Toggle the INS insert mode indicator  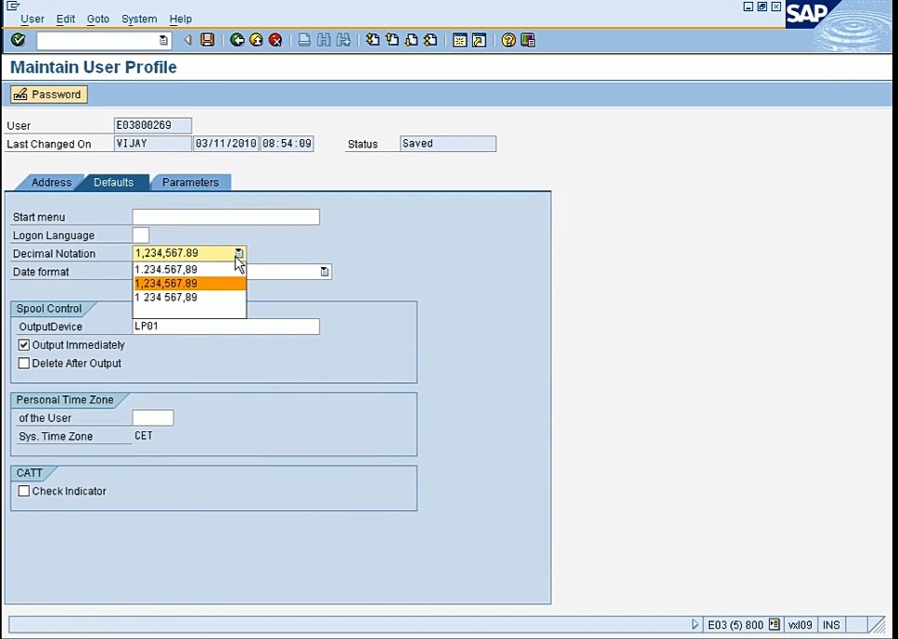click(831, 625)
